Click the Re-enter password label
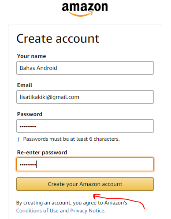Viewport: 171px width, 219px height. pos(42,153)
